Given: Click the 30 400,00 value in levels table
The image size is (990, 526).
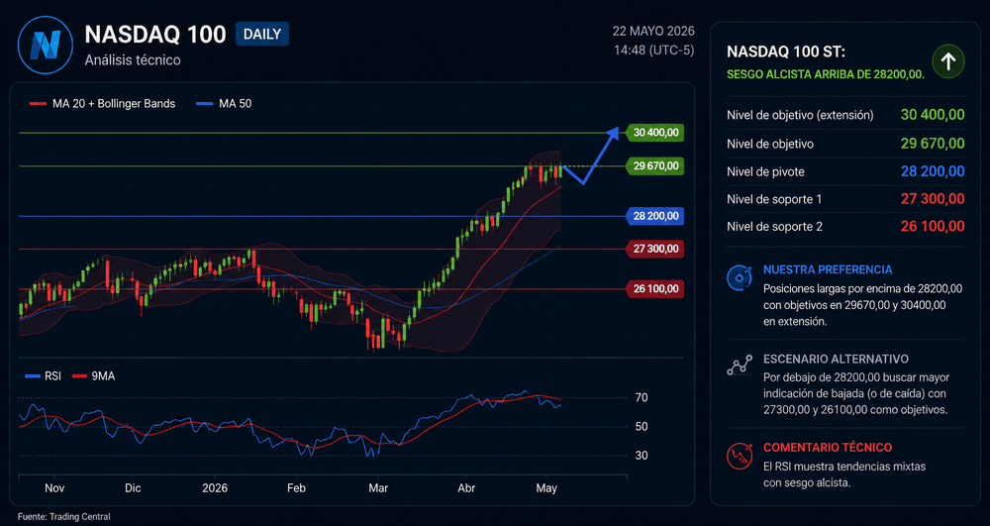Looking at the screenshot, I should click(933, 115).
